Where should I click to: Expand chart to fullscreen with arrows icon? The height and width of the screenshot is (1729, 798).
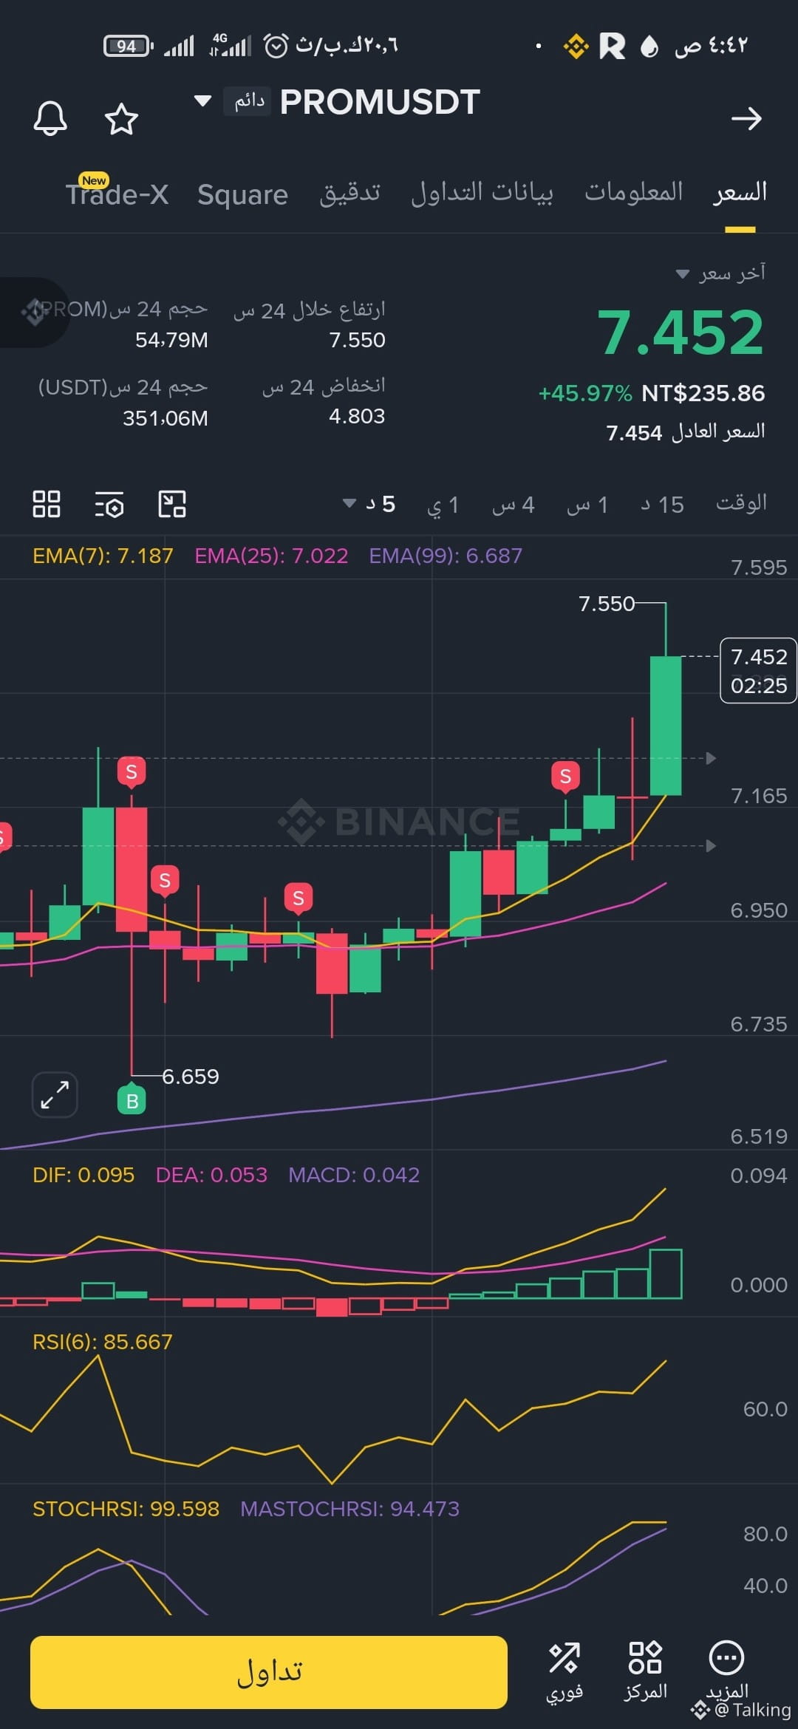pos(55,1094)
